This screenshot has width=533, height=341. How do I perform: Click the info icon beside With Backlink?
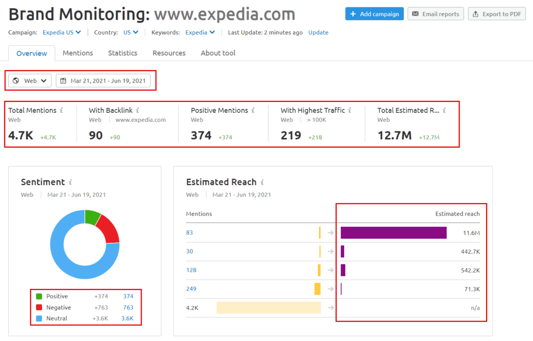click(137, 110)
